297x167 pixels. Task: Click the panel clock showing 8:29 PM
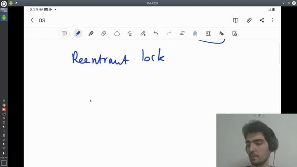click(x=4, y=158)
